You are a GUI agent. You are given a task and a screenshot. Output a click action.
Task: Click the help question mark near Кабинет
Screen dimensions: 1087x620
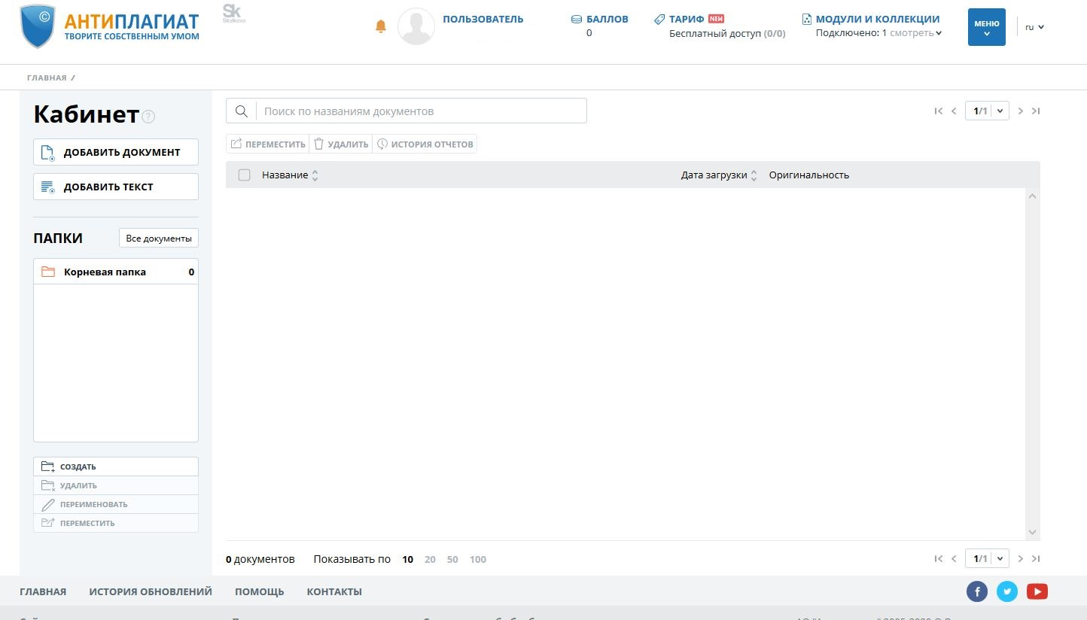tap(148, 117)
